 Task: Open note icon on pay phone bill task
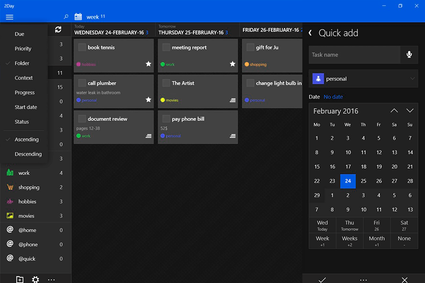(232, 136)
